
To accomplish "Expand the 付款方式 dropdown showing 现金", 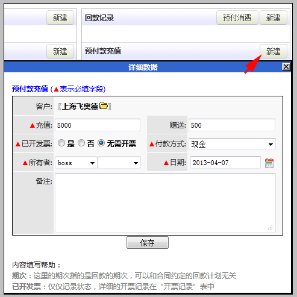I will (x=232, y=144).
